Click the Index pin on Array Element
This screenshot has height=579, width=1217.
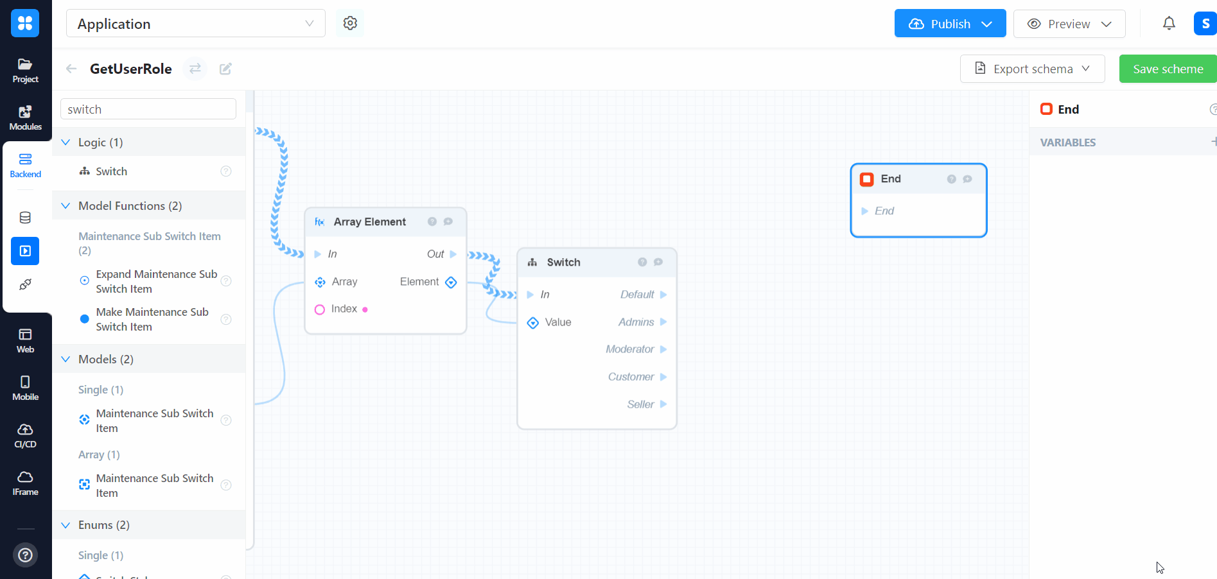[320, 309]
